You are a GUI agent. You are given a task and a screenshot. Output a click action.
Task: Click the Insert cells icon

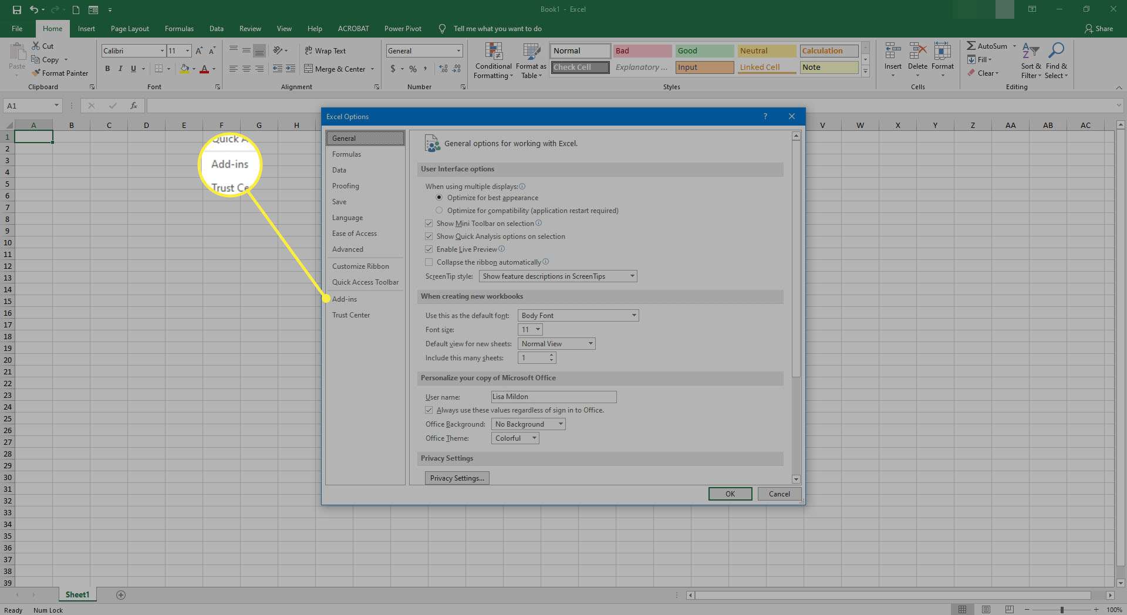[x=893, y=51]
